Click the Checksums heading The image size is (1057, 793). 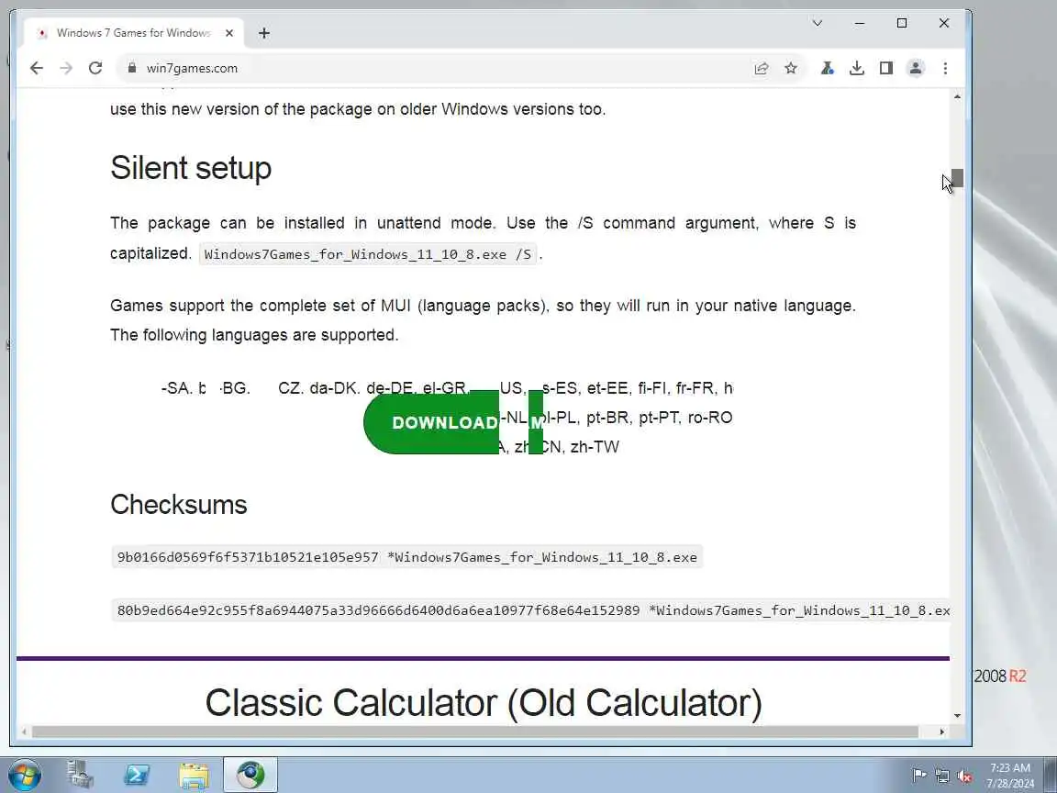(179, 505)
